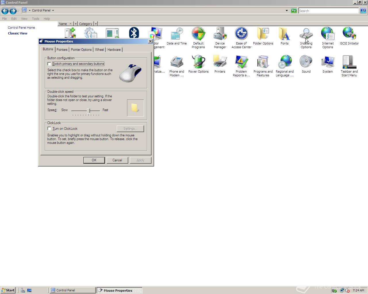368x294 pixels.
Task: Open Power Options
Action: coord(198,65)
